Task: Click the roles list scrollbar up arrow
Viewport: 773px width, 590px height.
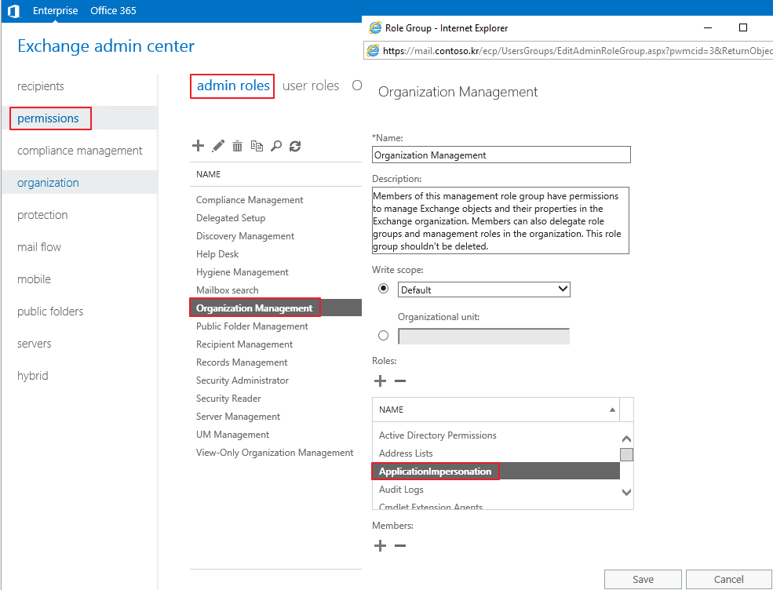Action: tap(626, 439)
